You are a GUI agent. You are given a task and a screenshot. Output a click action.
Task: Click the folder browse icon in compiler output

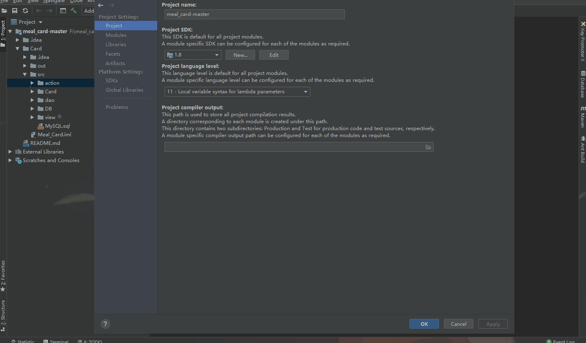428,147
